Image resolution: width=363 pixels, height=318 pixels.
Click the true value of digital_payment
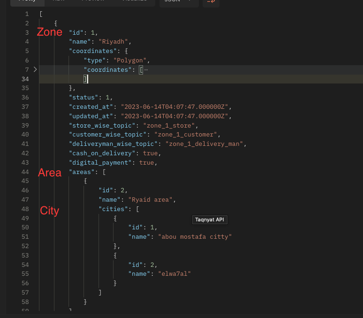147,162
